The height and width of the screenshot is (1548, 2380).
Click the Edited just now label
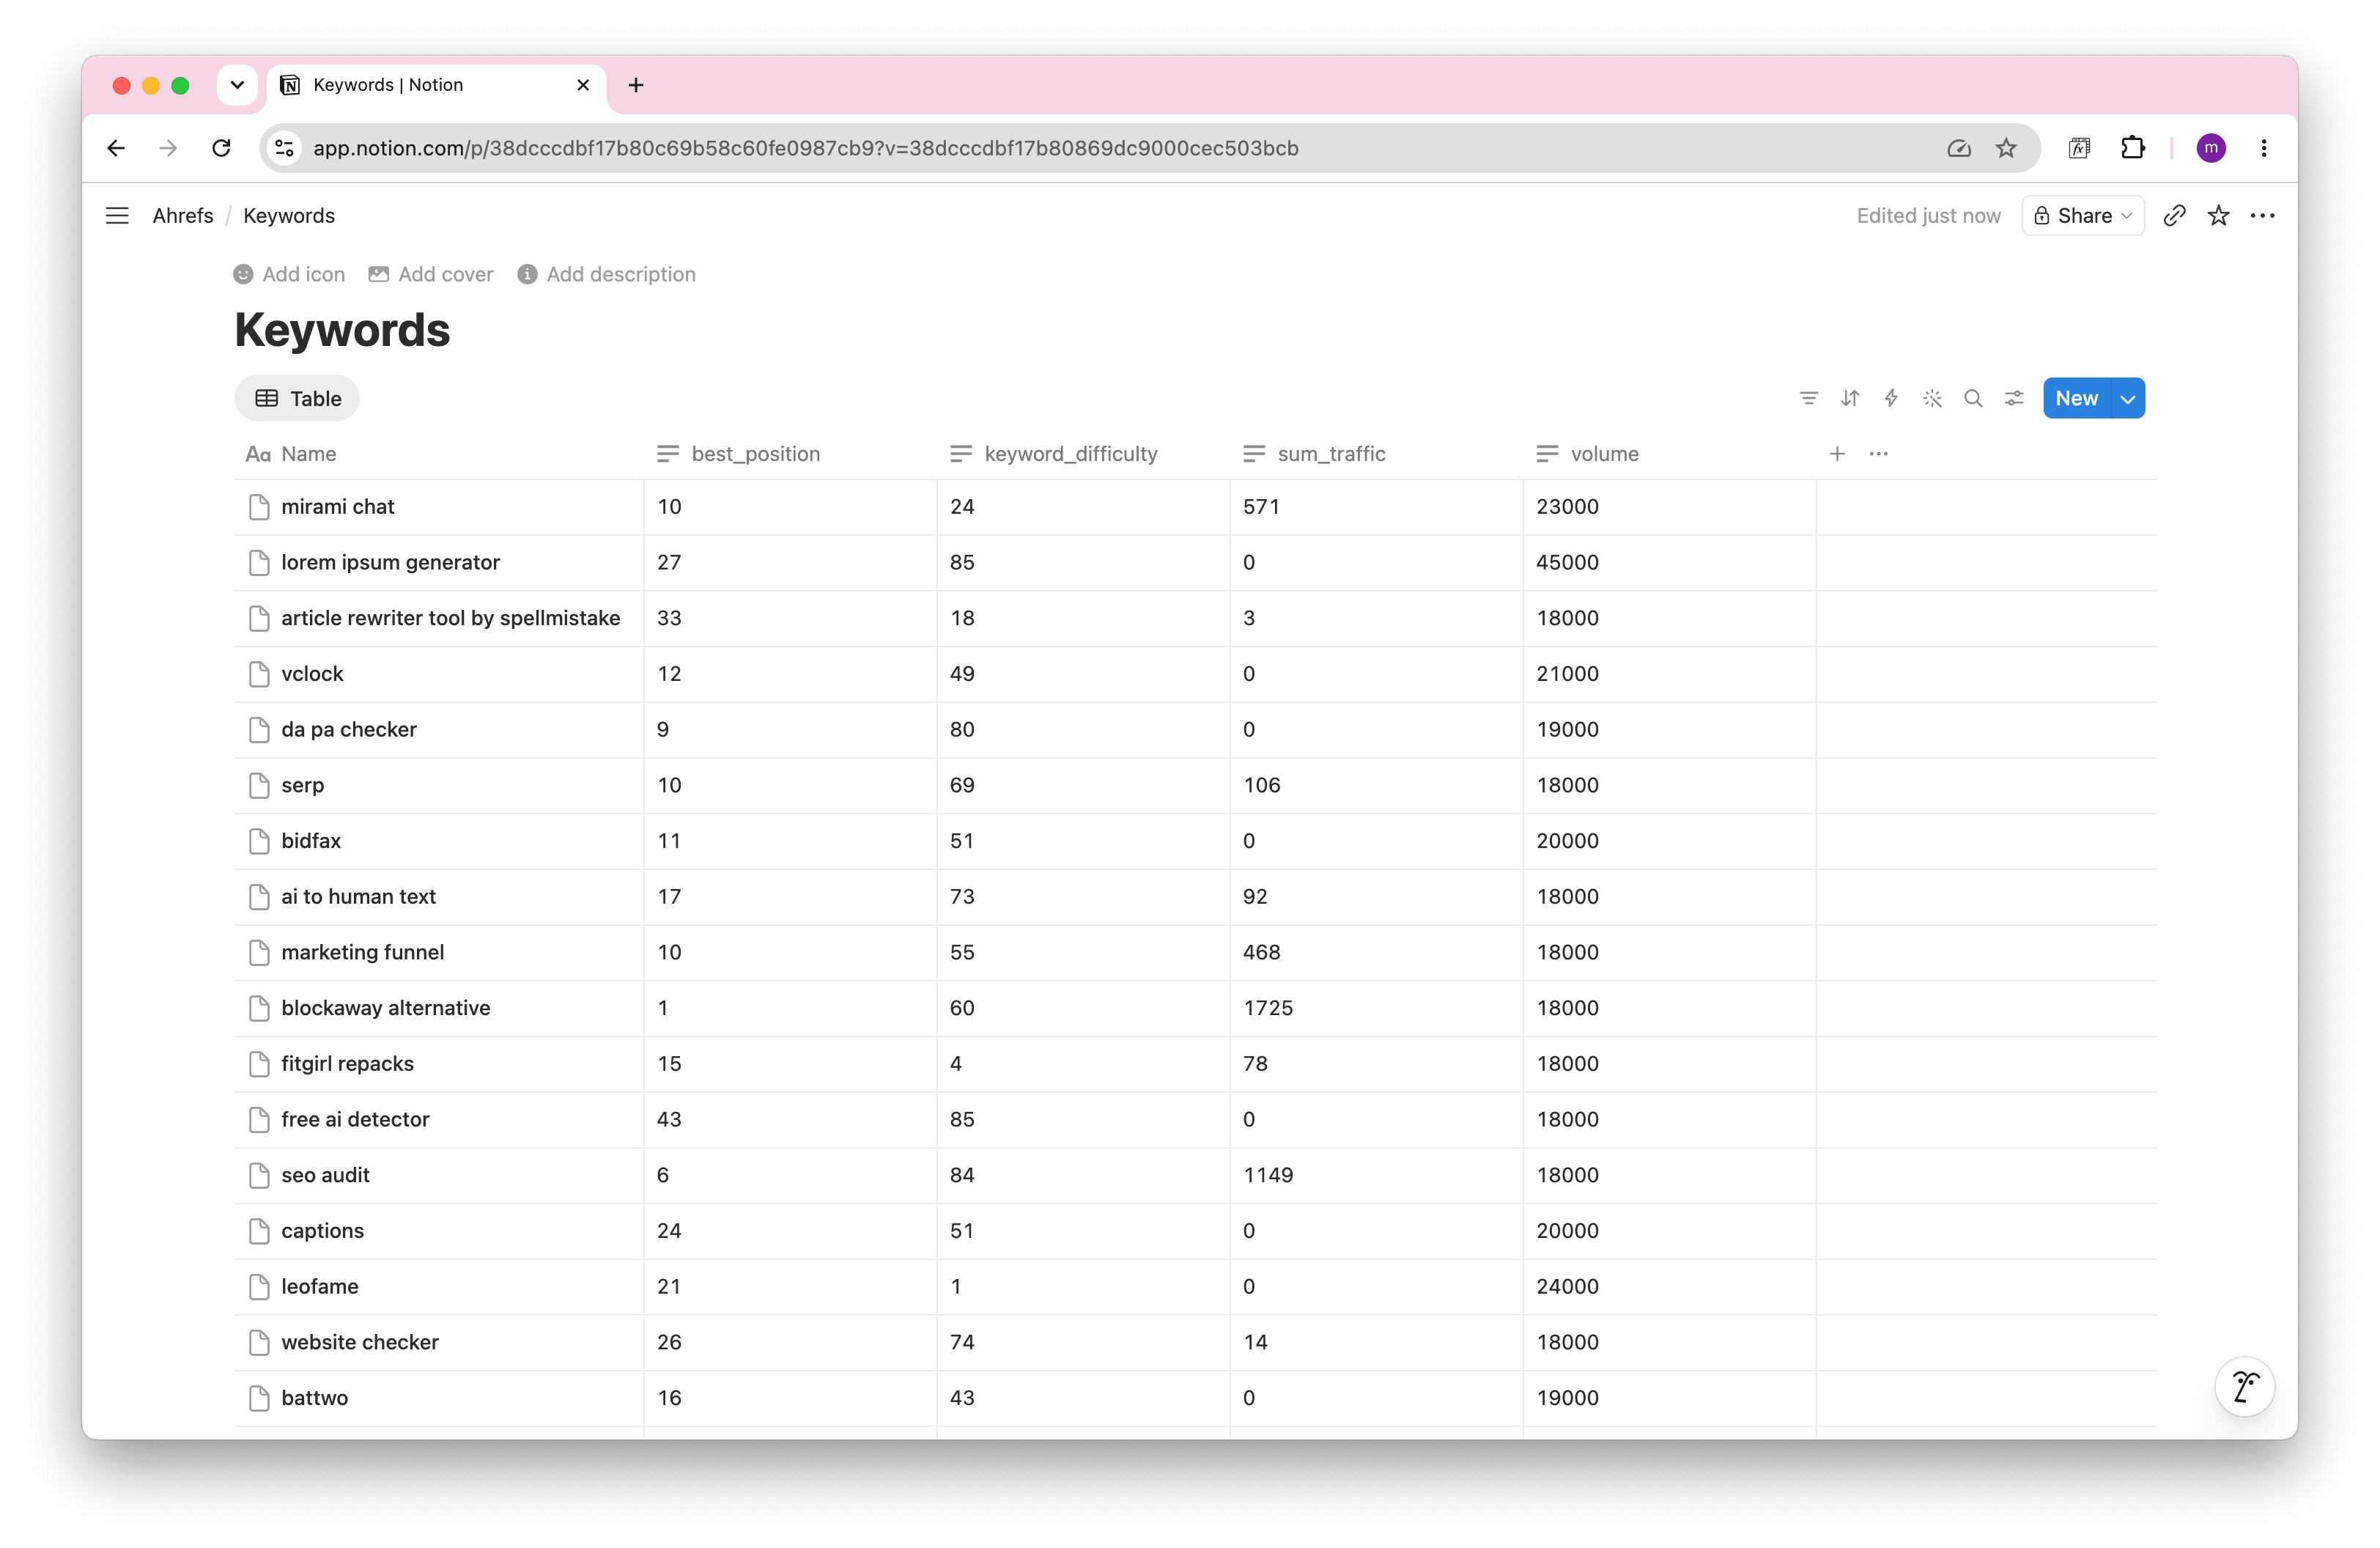tap(1928, 216)
